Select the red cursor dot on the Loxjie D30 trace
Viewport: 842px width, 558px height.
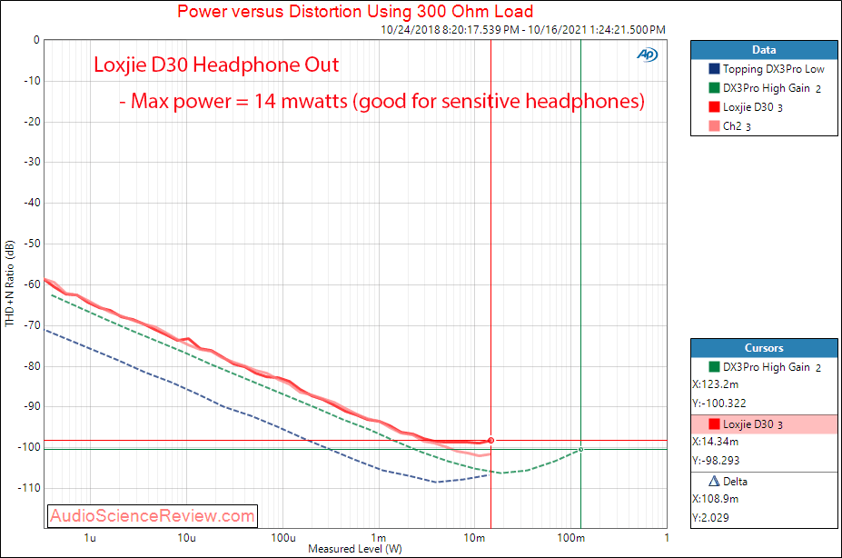tap(490, 441)
